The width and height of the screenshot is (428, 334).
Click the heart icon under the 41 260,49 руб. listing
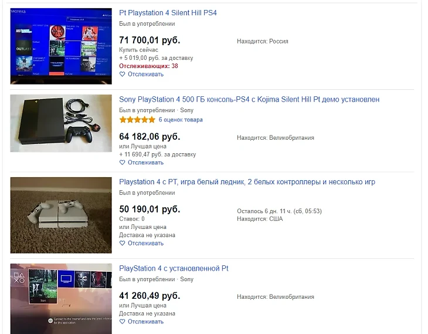point(123,322)
